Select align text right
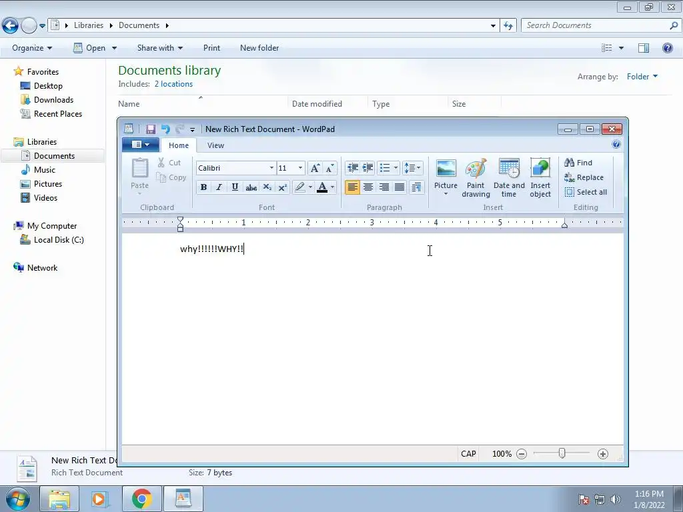Image resolution: width=683 pixels, height=512 pixels. coord(384,187)
